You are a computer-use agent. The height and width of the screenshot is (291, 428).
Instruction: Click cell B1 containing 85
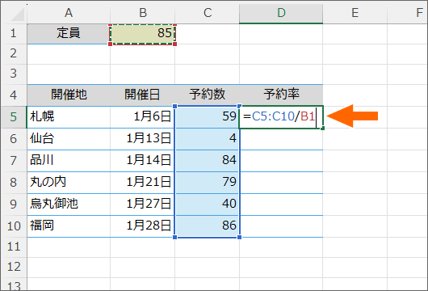tap(142, 34)
